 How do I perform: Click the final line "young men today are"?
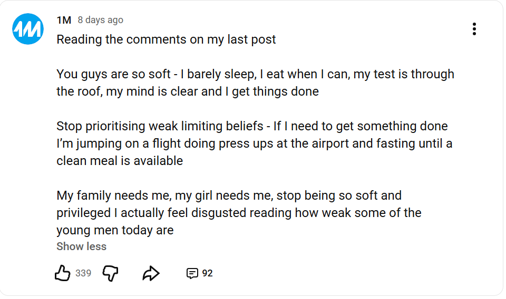pyautogui.click(x=115, y=230)
